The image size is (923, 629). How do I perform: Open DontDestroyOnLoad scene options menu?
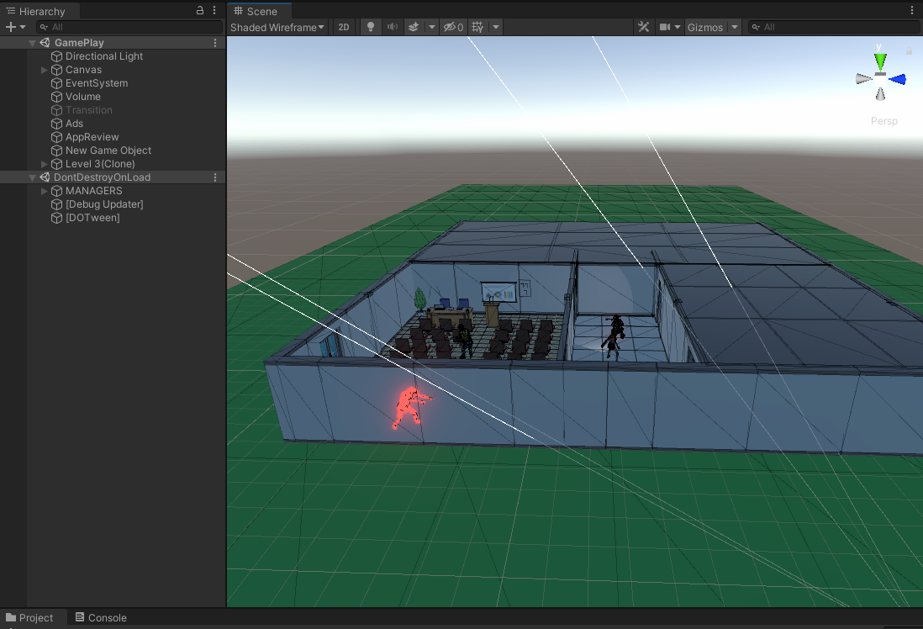pyautogui.click(x=215, y=177)
